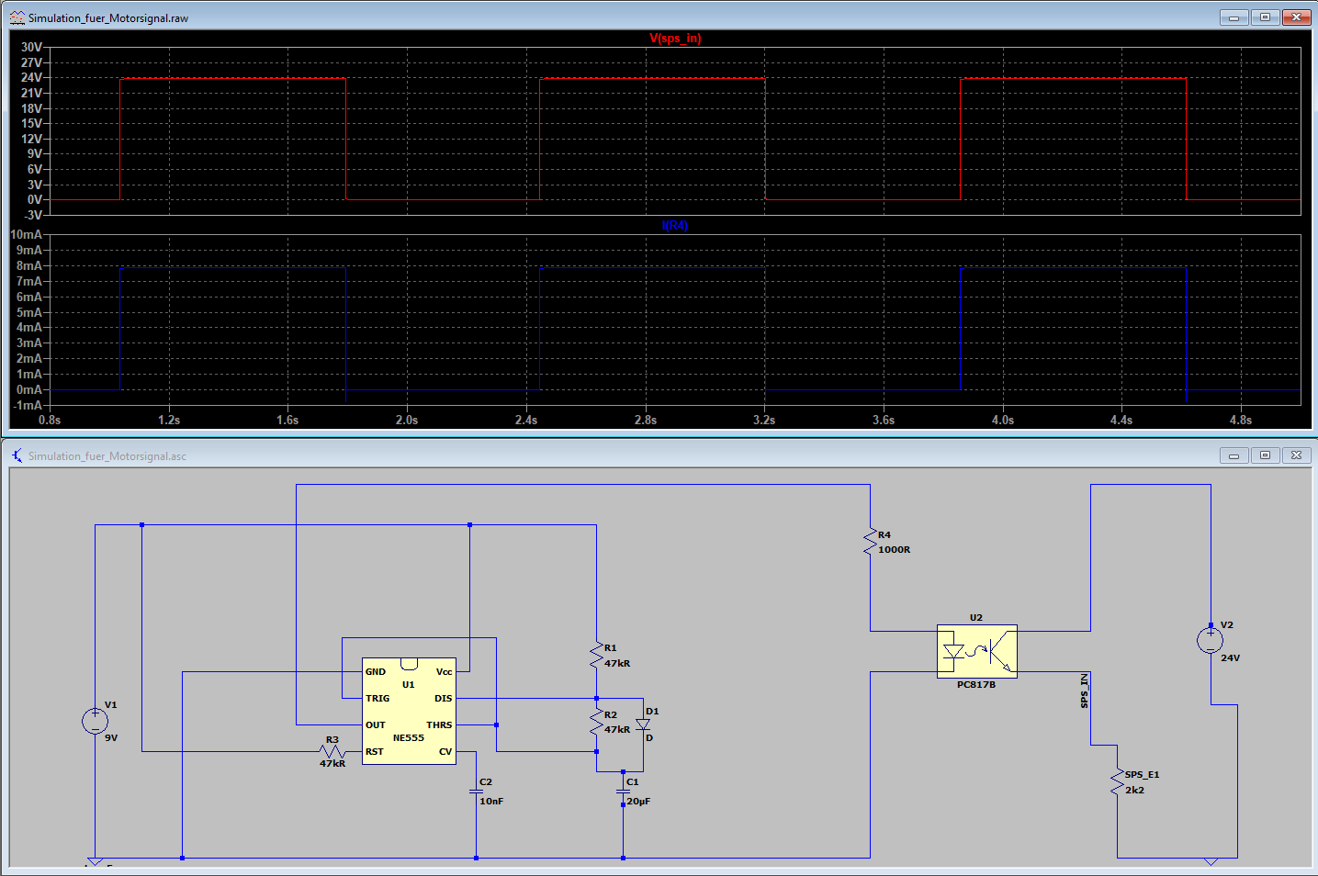
Task: Click the 8mA current axis label
Action: (x=29, y=266)
